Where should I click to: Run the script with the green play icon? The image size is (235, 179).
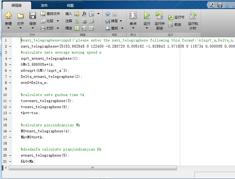(x=147, y=15)
